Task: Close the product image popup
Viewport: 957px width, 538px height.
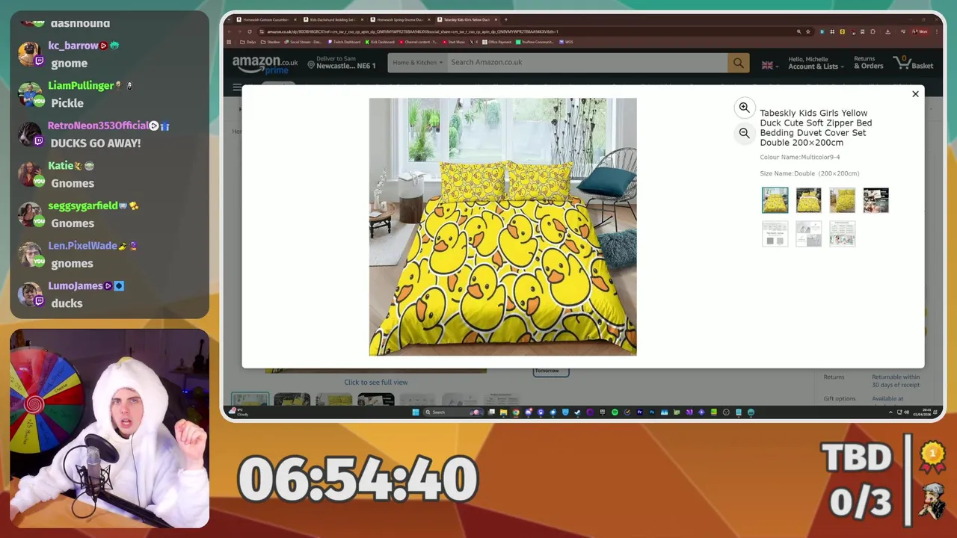Action: pyautogui.click(x=915, y=94)
